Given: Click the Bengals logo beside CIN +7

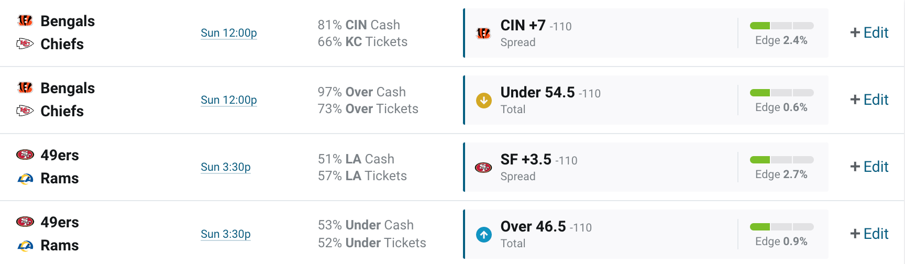Looking at the screenshot, I should 483,34.
